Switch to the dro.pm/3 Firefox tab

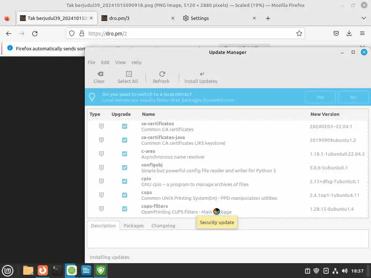pos(137,18)
